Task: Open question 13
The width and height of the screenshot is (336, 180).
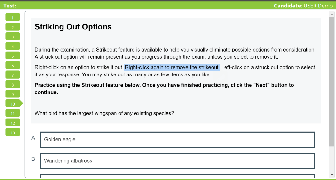Action: click(x=13, y=132)
